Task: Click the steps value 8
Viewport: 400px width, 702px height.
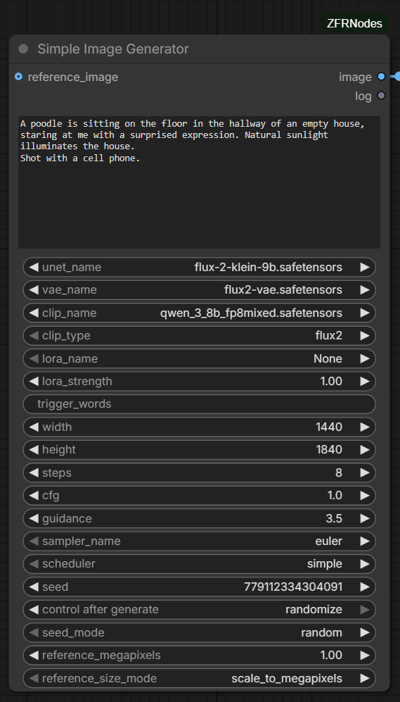Action: point(339,472)
